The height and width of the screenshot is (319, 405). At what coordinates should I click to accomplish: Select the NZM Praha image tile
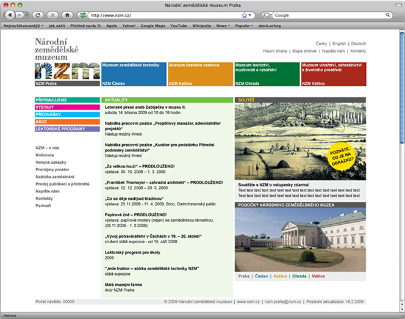pyautogui.click(x=67, y=74)
